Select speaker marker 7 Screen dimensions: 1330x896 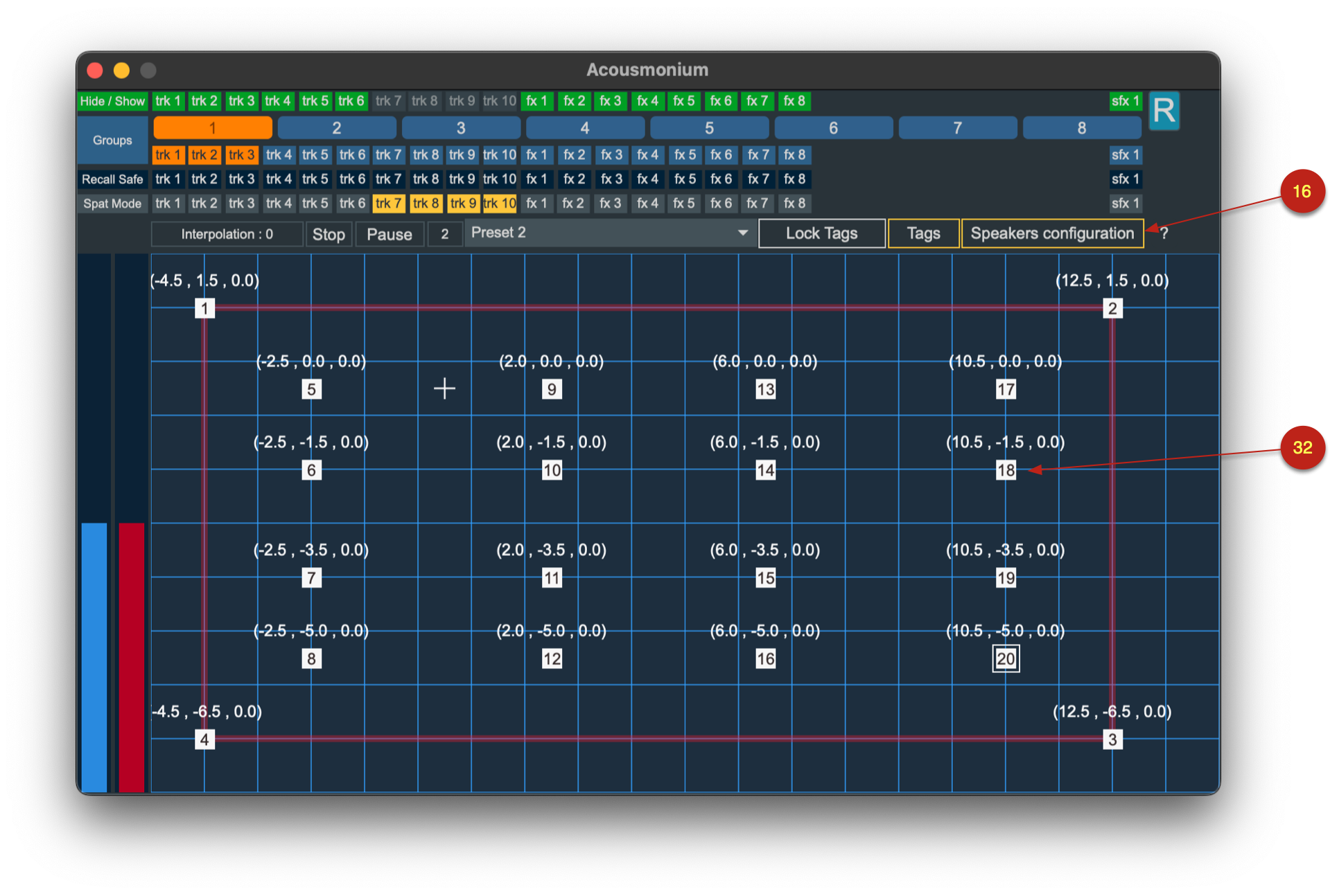(x=312, y=577)
